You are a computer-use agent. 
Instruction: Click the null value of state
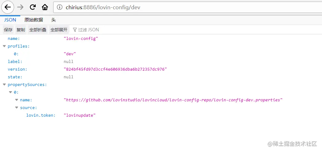point(69,77)
